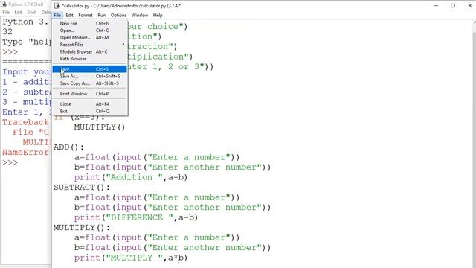Open the File menu in calculator.py editor

[57, 15]
